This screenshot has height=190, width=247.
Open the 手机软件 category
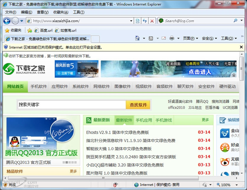click(39, 86)
